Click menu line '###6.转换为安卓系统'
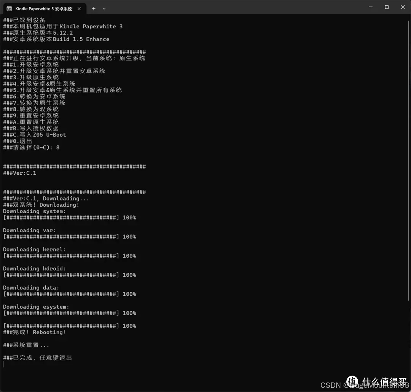This screenshot has width=411, height=392. coord(34,96)
